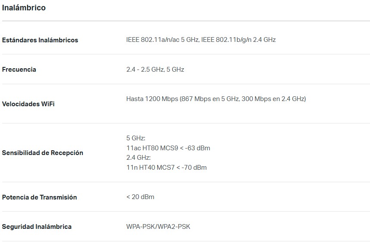Click the 5 GHz: sensitivity line
Viewport: 370px width, 247px height.
click(x=136, y=138)
